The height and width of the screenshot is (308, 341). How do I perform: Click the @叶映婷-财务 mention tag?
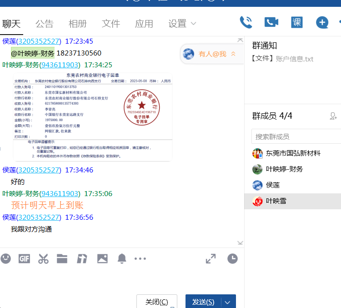(x=33, y=53)
